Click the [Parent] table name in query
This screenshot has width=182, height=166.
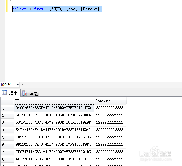90,9
